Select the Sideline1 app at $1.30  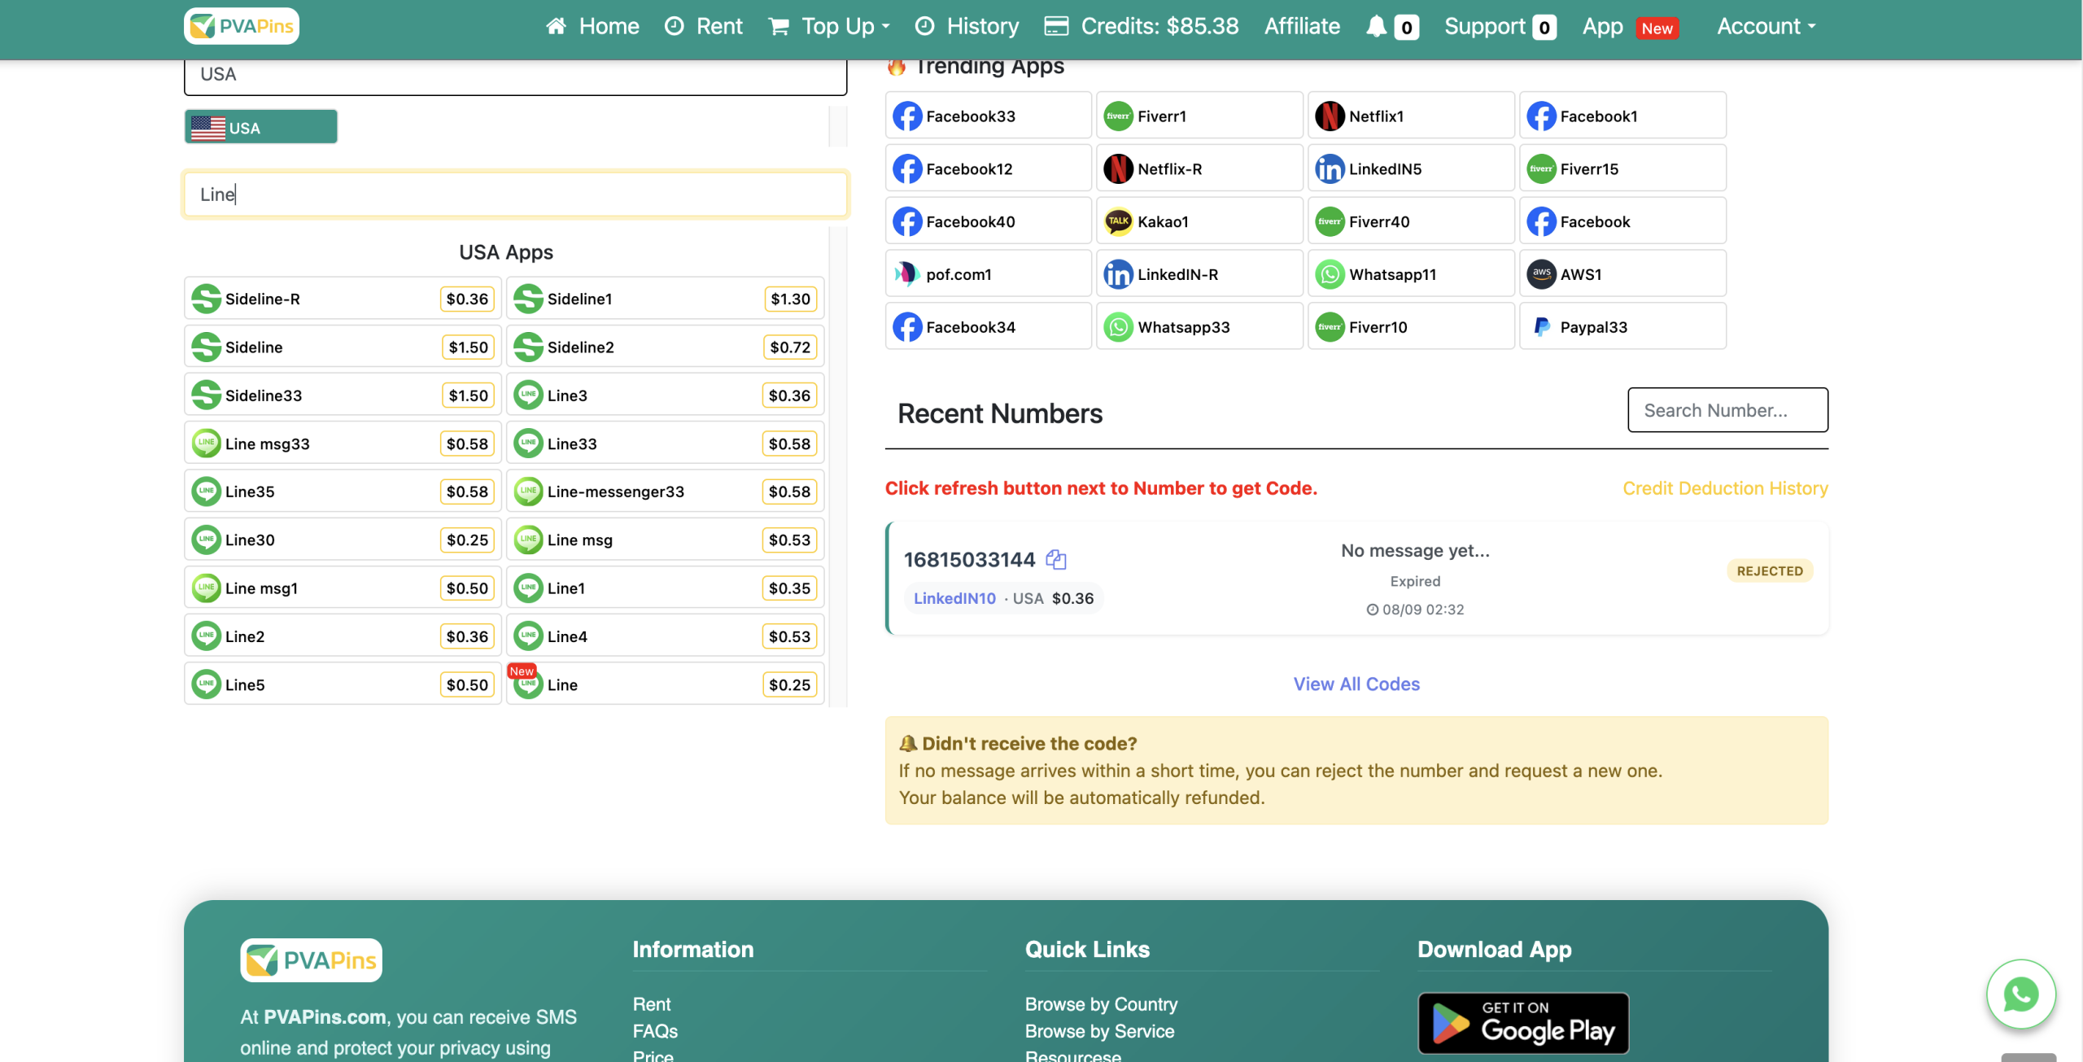665,299
